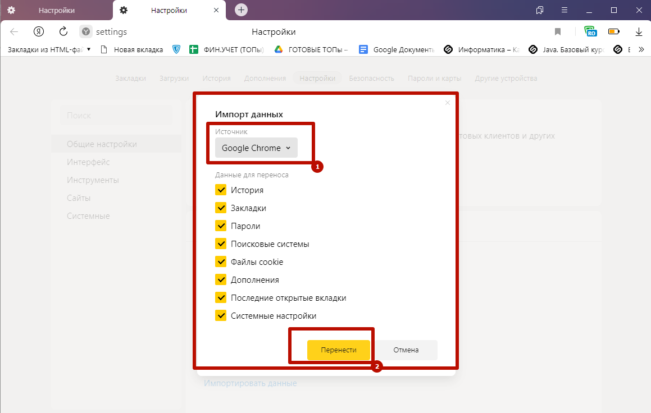651x413 pixels.
Task: Close the import dialog with X
Action: pyautogui.click(x=448, y=103)
